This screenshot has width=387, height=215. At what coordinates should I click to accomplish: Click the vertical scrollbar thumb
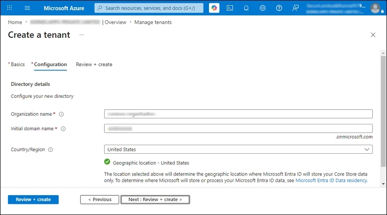click(383, 111)
